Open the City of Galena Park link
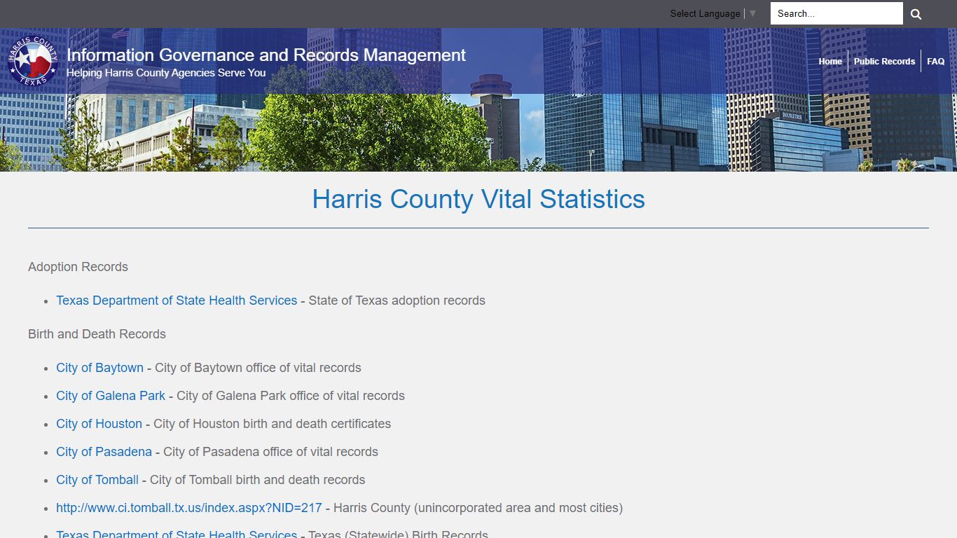 111,396
